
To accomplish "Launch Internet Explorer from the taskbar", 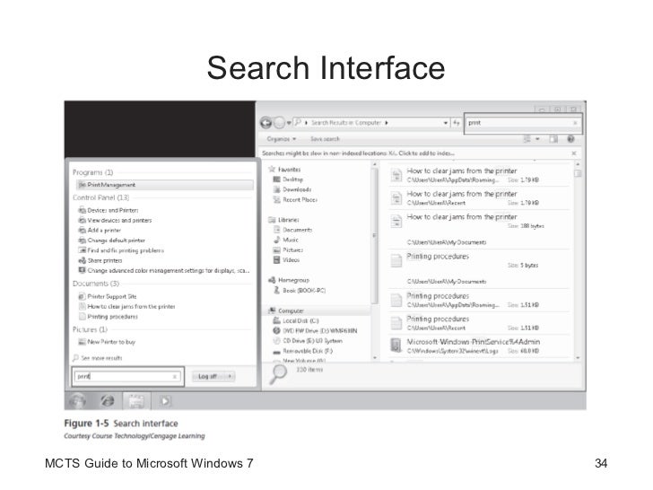I will [x=108, y=401].
